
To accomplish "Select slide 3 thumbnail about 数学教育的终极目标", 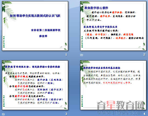I will point(35,85).
